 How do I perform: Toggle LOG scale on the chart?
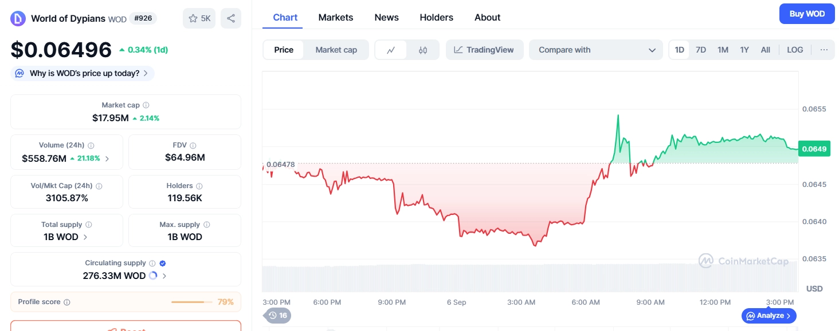point(794,50)
